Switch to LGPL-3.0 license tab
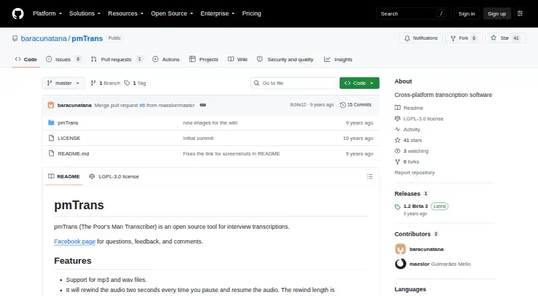Image resolution: width=538 pixels, height=296 pixels. pyautogui.click(x=114, y=176)
